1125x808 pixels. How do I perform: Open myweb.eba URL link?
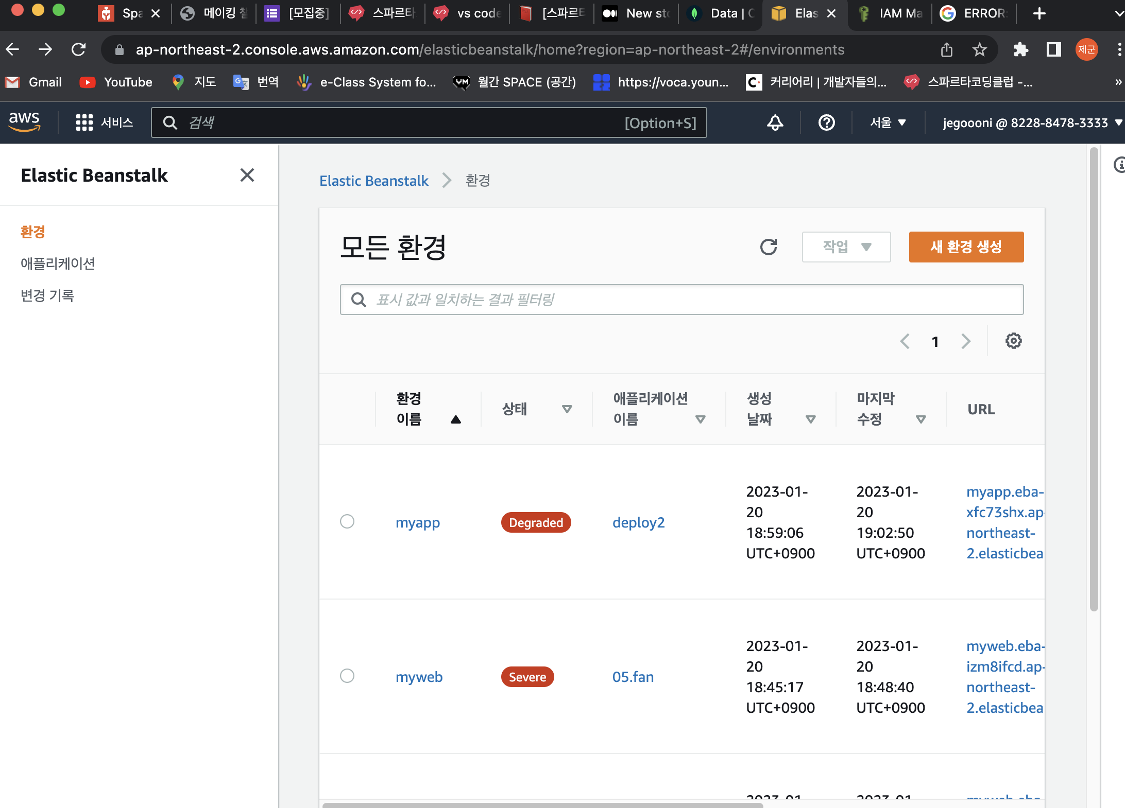coord(1005,677)
